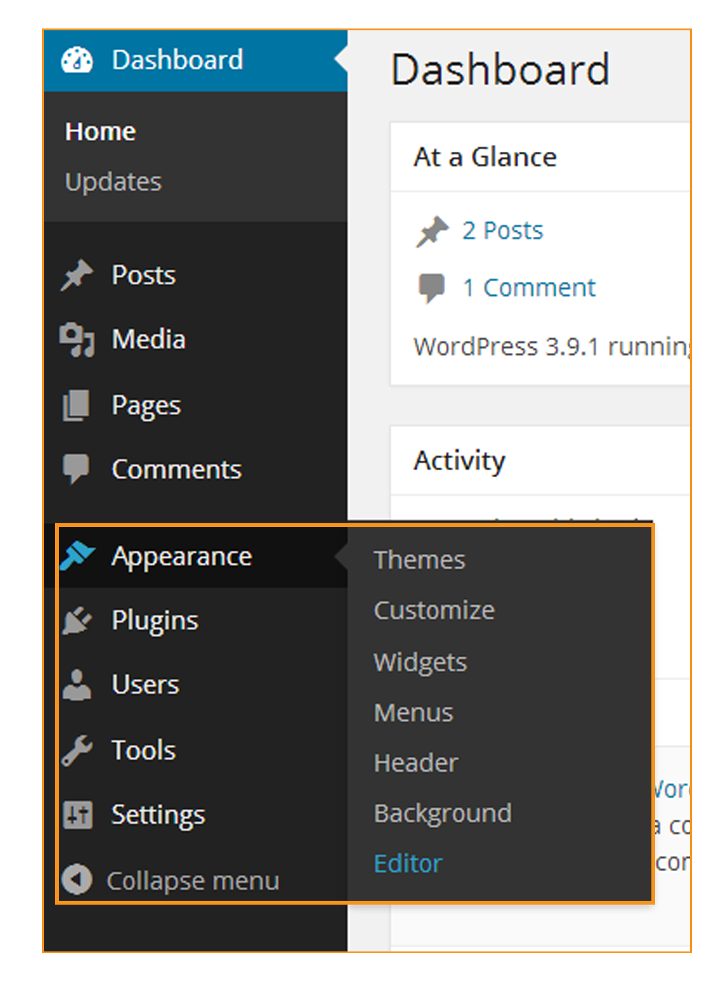
Task: Click the 2 Posts link
Action: tap(502, 230)
